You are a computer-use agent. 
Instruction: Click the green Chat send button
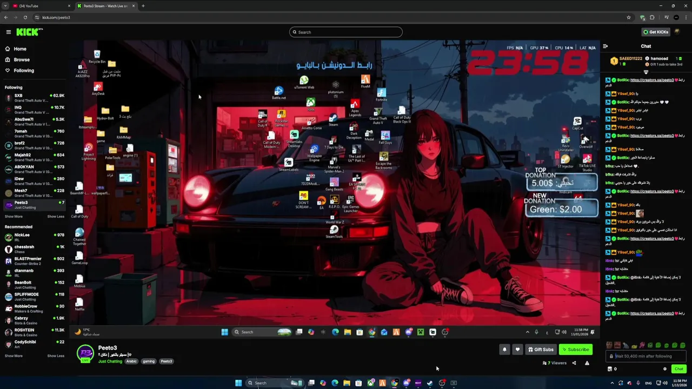click(678, 369)
